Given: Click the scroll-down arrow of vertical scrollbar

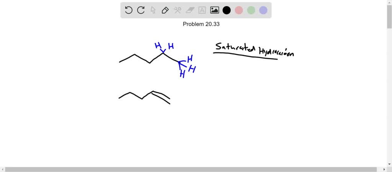Looking at the screenshot, I should pos(389,164).
